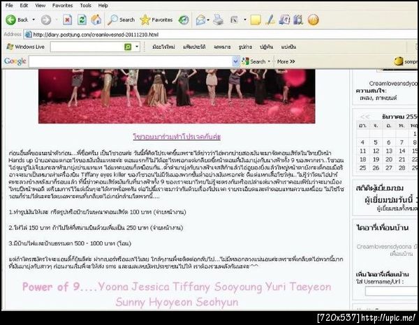Click the Google toolbar logo
The image size is (419, 325).
click(x=15, y=61)
